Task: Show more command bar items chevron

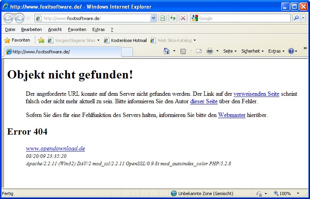Action: click(x=305, y=48)
